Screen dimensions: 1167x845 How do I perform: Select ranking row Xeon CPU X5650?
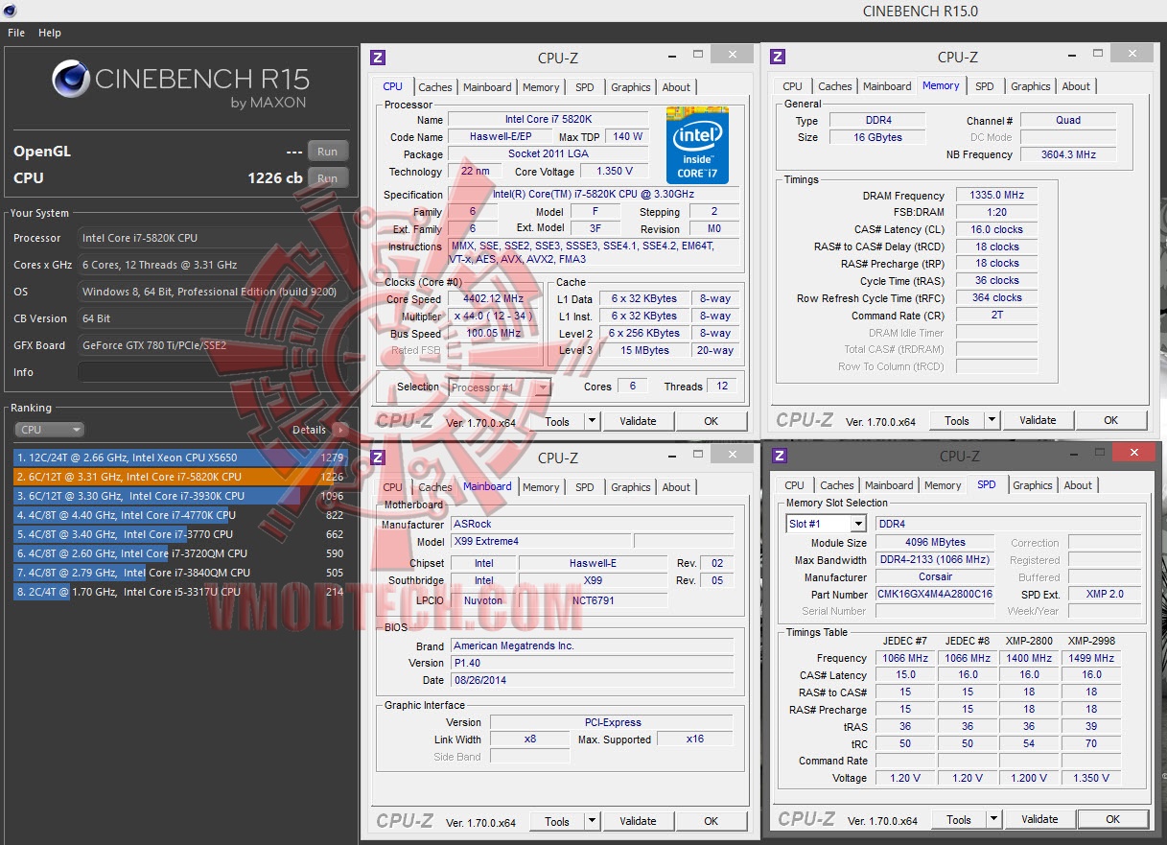tap(180, 458)
